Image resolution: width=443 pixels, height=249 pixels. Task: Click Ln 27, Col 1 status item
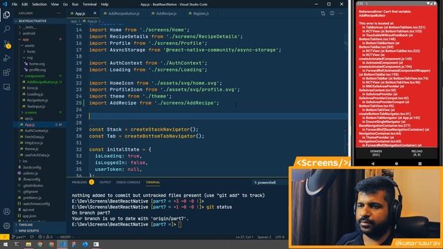(244, 237)
